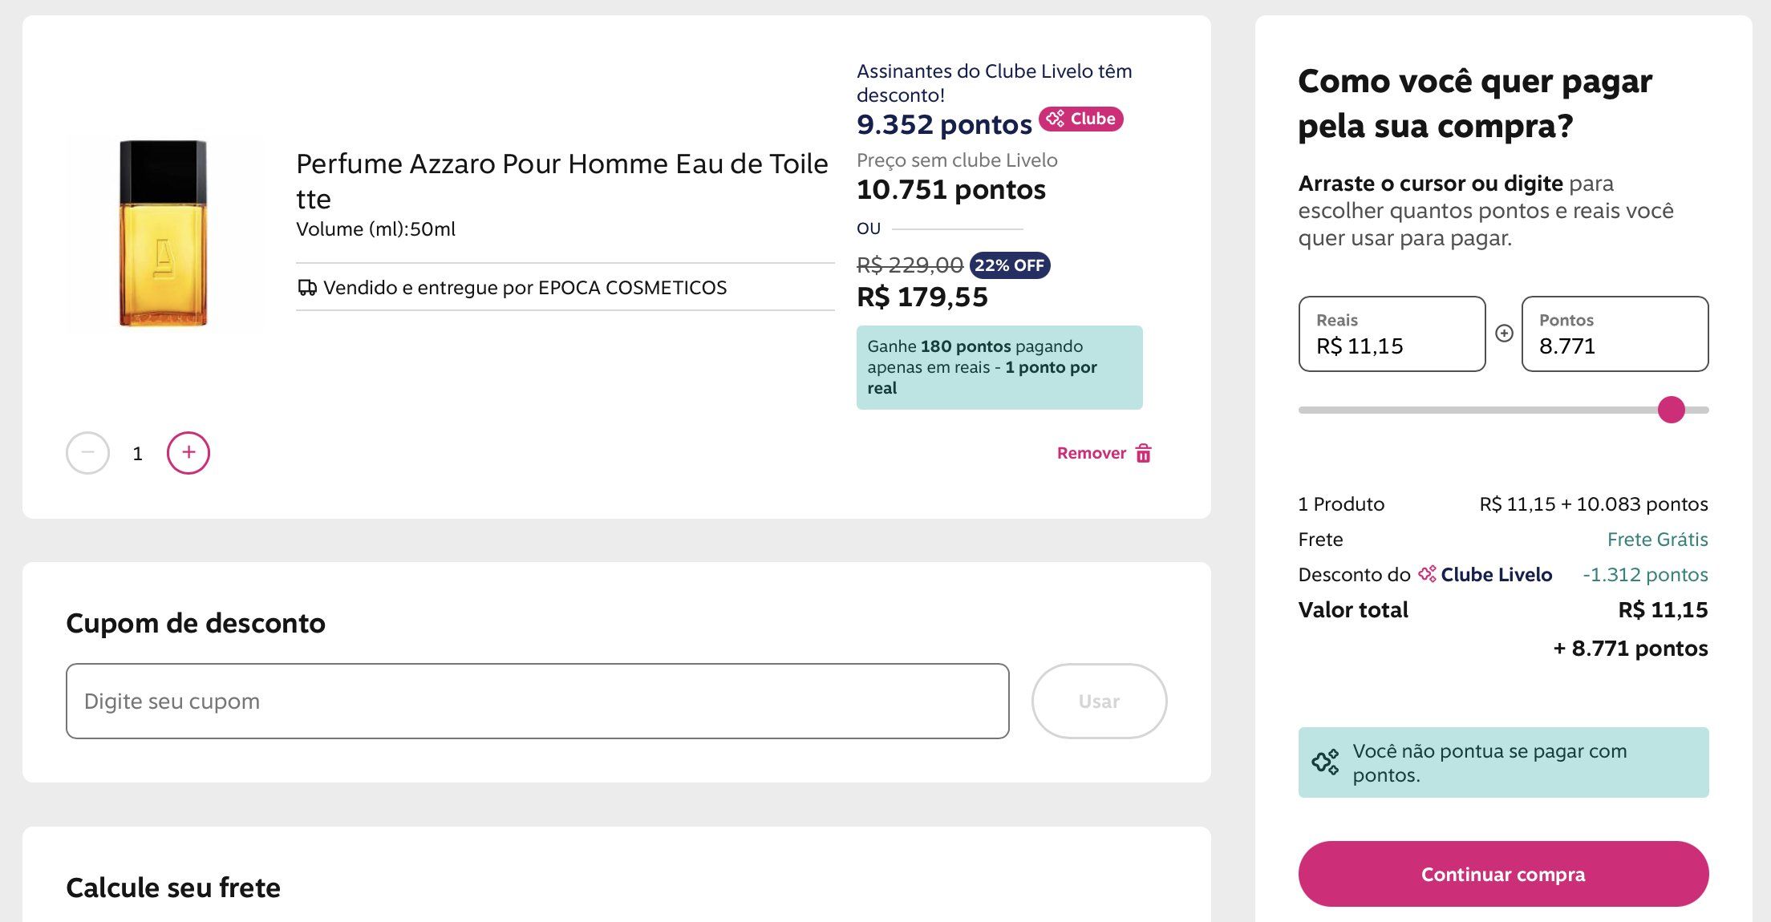Increase product quantity with plus button
Image resolution: width=1771 pixels, height=922 pixels.
(x=188, y=453)
